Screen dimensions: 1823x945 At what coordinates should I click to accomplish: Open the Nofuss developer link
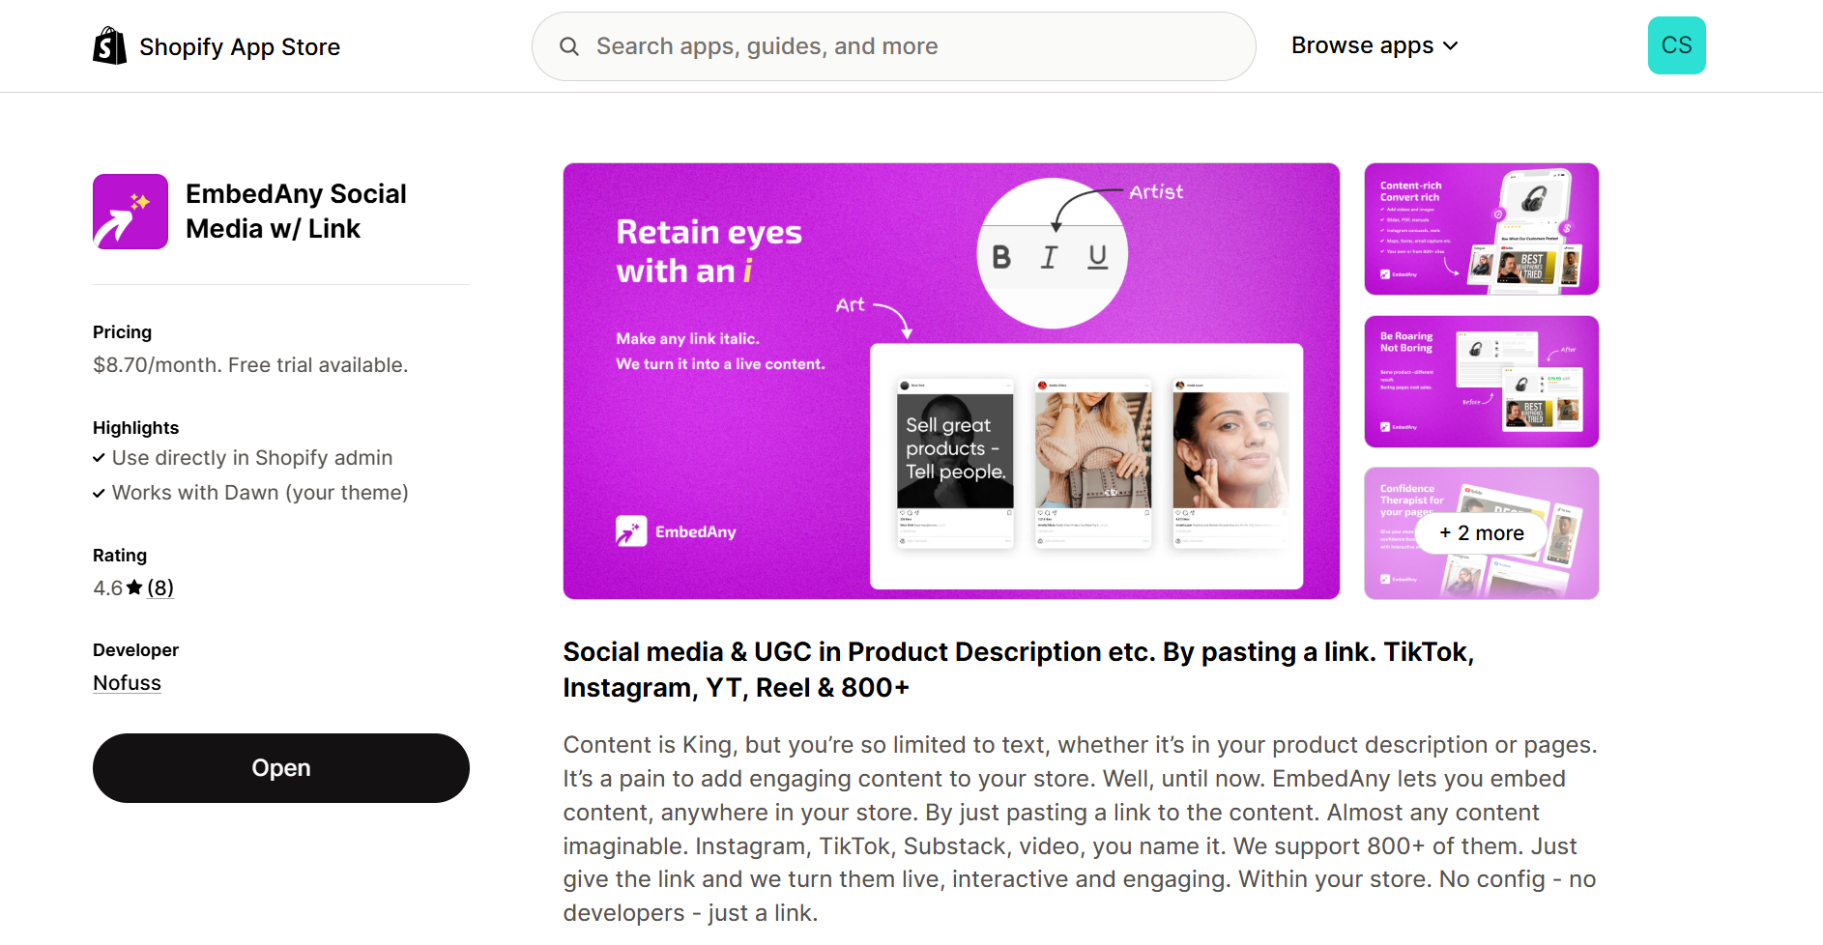tap(127, 683)
